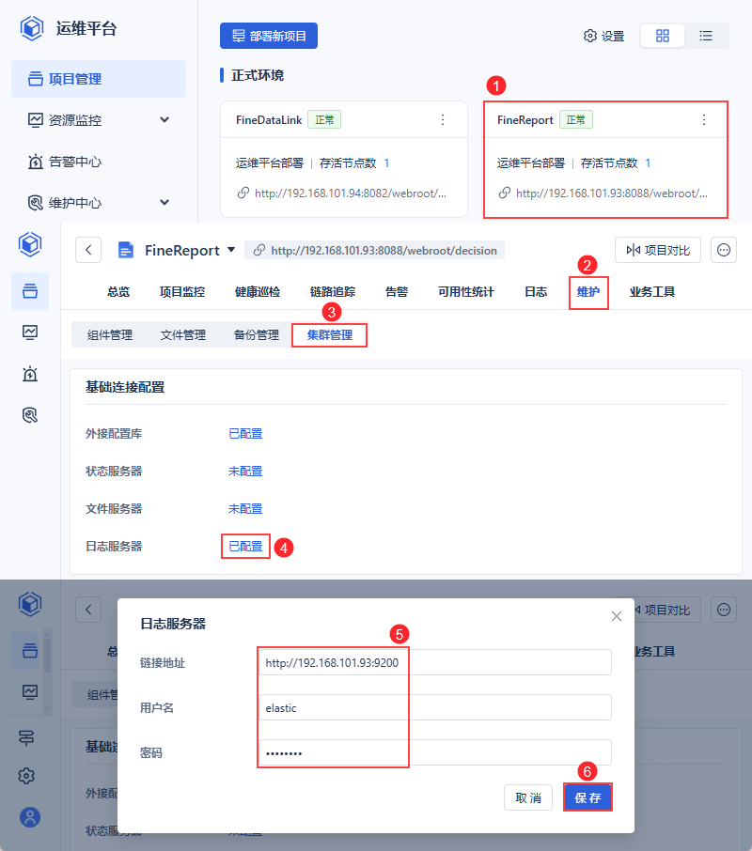This screenshot has width=752, height=851.
Task: Open the undimmed 业务工具 tab
Action: tap(652, 292)
